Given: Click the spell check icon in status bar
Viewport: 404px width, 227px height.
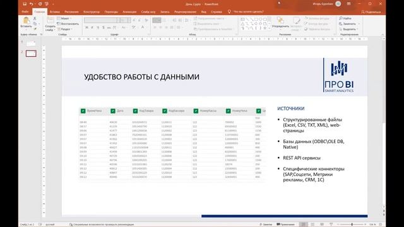Looking at the screenshot, I should (x=40, y=224).
